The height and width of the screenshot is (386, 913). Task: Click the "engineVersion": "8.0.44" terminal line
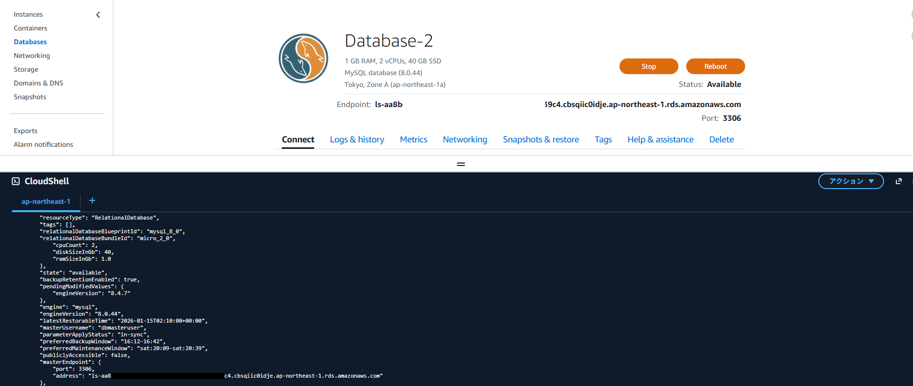pyautogui.click(x=81, y=314)
